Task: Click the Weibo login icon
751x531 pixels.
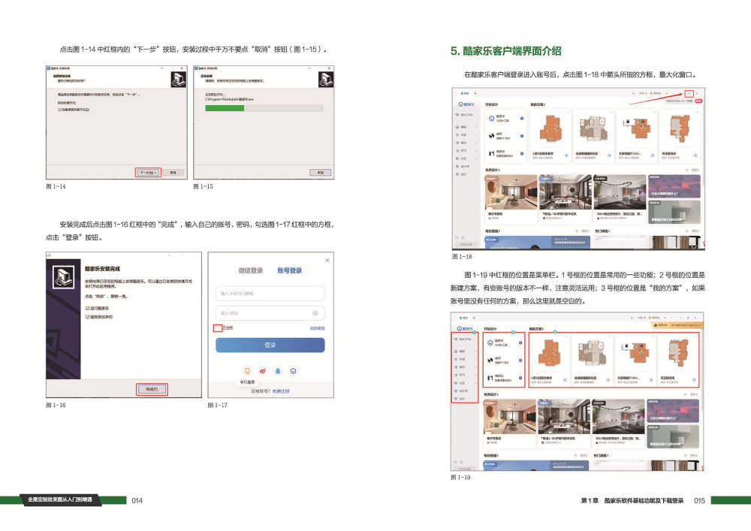Action: [262, 371]
